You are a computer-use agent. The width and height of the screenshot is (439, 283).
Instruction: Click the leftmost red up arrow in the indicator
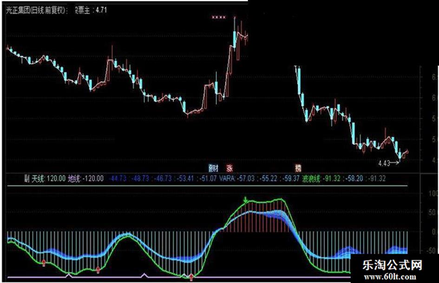44,263
